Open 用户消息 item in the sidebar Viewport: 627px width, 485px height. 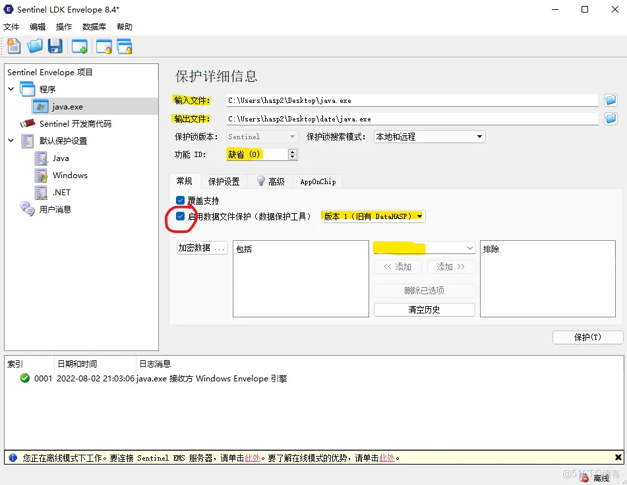[55, 209]
